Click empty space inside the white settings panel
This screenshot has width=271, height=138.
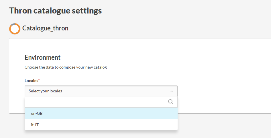tap(223, 75)
